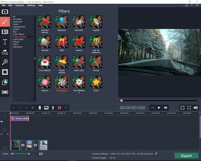Favorite the Hearts filter heart
201x161 pixels.
coord(74,37)
